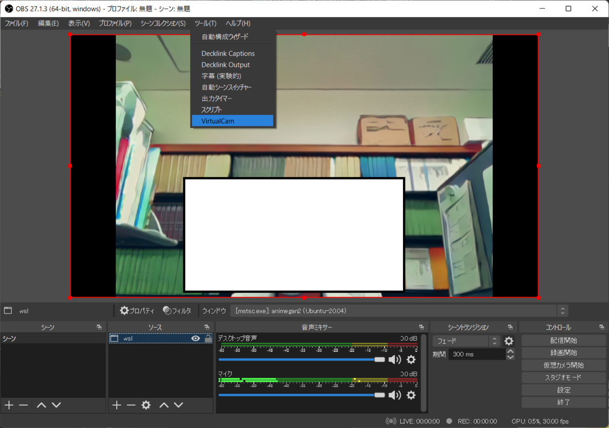The image size is (609, 428).
Task: Add a new scene with plus icon
Action: [9, 405]
